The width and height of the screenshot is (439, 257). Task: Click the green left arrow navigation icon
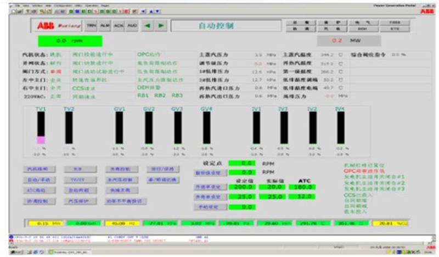(147, 26)
